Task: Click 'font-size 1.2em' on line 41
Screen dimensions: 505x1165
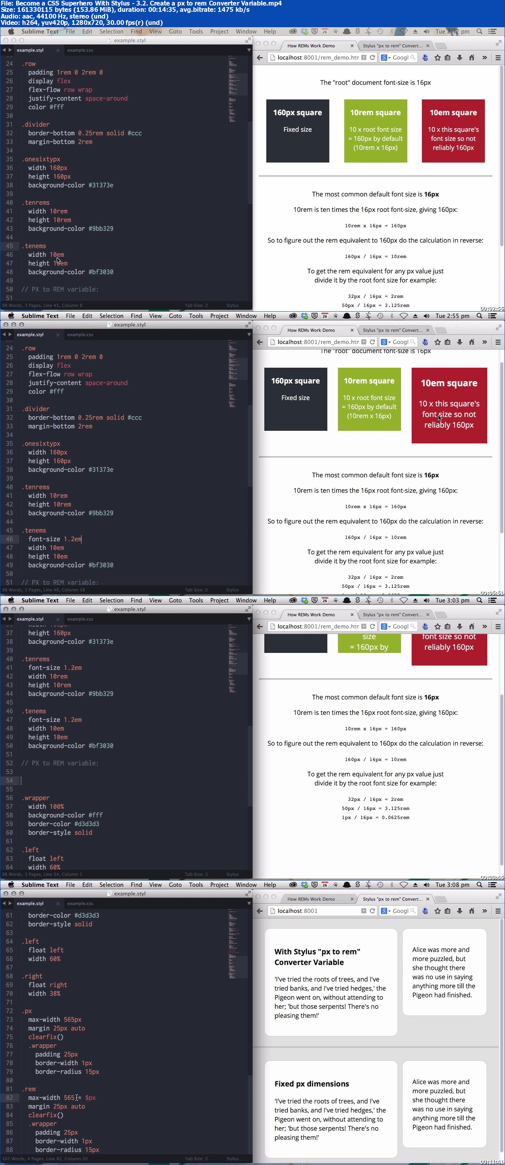Action: pos(55,668)
